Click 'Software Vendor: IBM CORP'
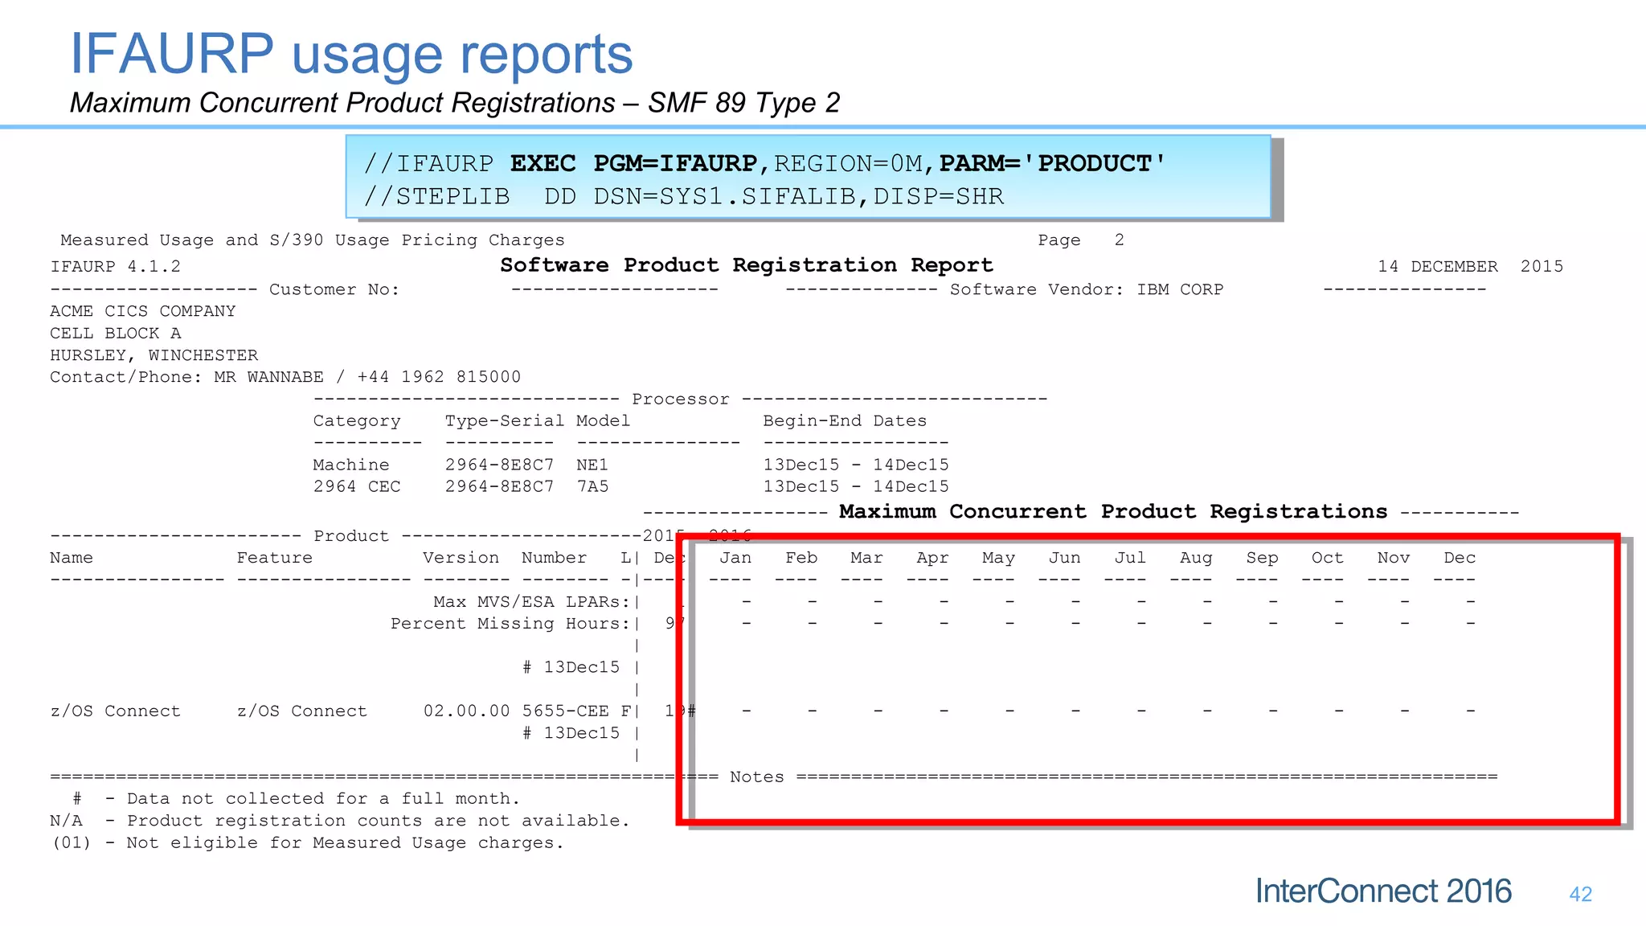This screenshot has height=926, width=1646. 1087,289
